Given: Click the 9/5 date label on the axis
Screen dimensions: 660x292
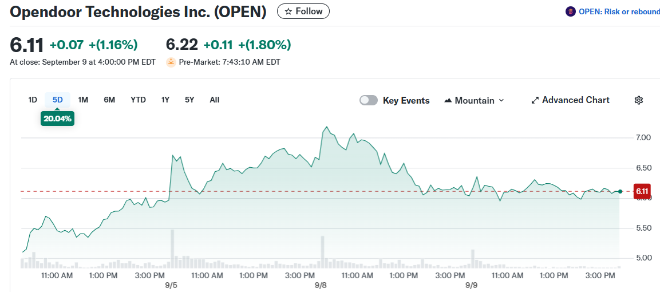Looking at the screenshot, I should click(171, 285).
